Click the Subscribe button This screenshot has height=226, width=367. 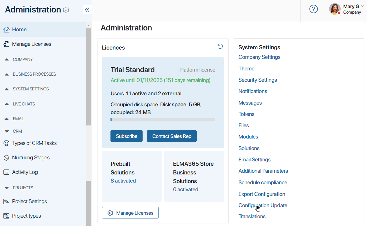(x=126, y=136)
